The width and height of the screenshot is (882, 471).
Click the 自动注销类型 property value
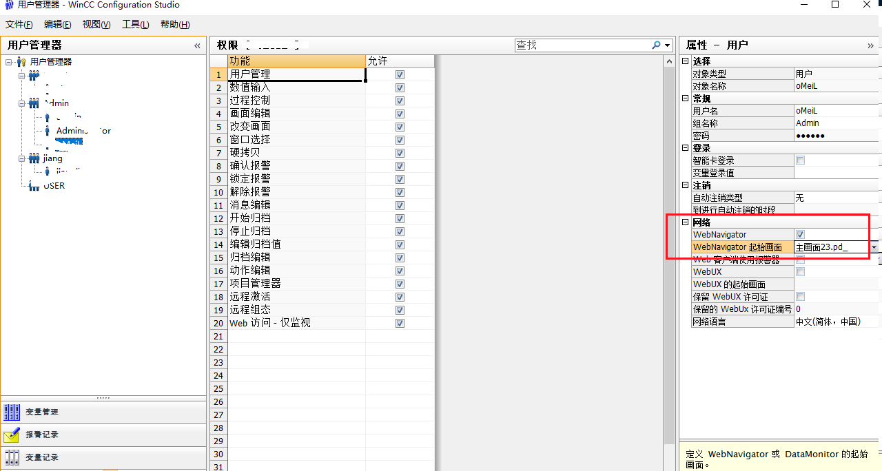[837, 198]
